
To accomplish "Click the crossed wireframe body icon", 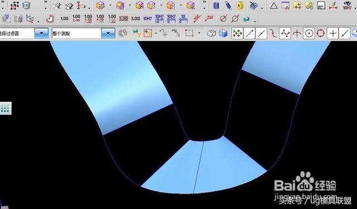I will coord(254,6).
